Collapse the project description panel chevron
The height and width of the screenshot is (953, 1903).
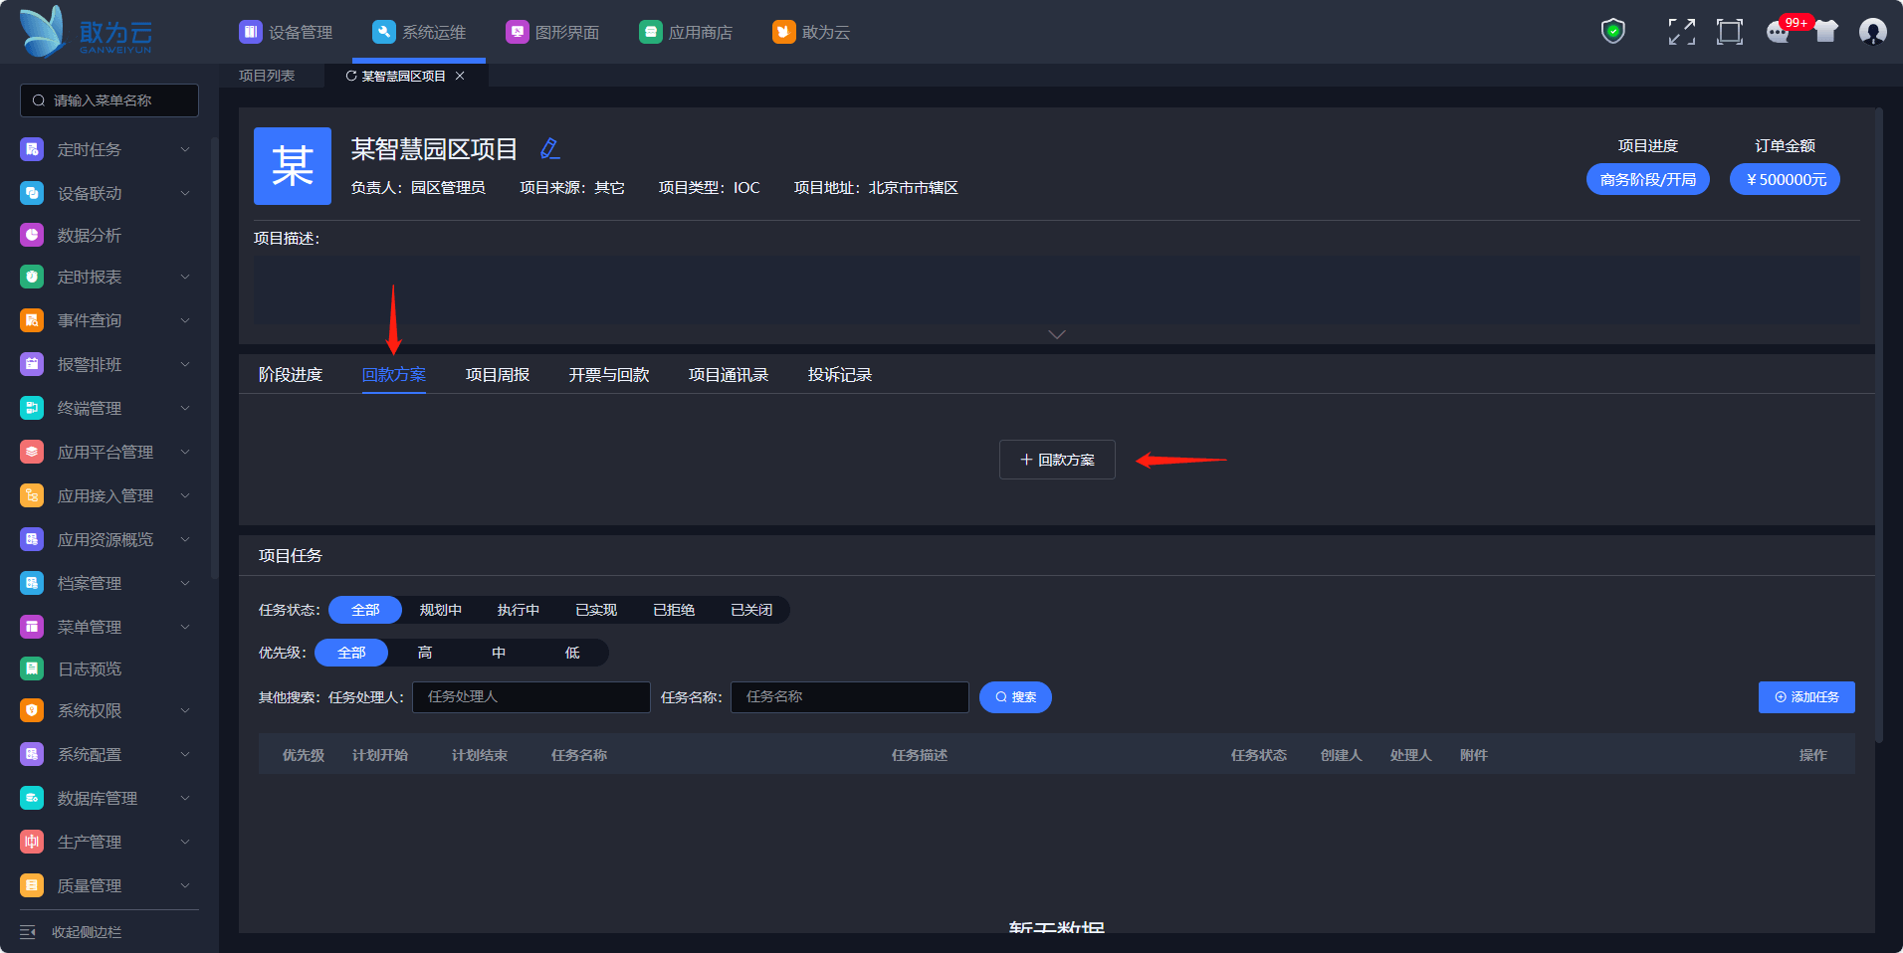pos(1057,334)
